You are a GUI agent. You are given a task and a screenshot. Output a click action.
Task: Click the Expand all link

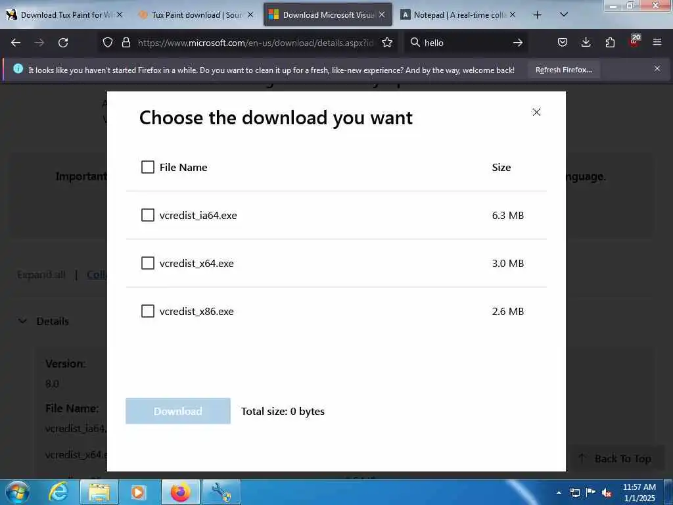[41, 274]
